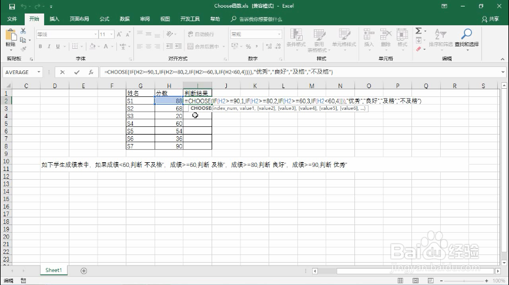Click the Decrease Indent icon

(x=169, y=46)
